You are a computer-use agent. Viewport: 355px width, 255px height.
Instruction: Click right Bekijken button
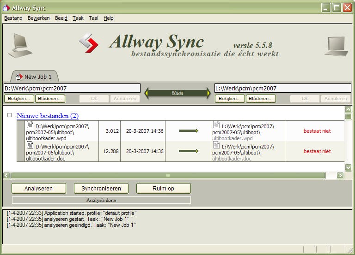230,99
